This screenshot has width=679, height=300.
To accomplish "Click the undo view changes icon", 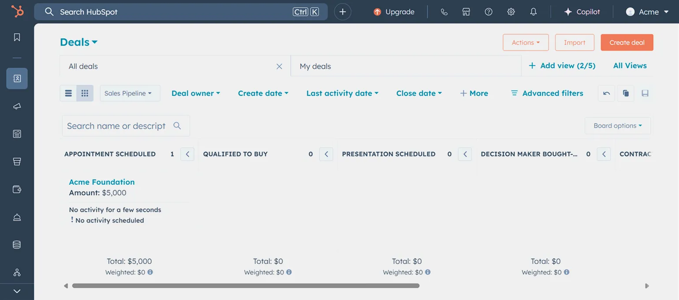I will coord(606,93).
